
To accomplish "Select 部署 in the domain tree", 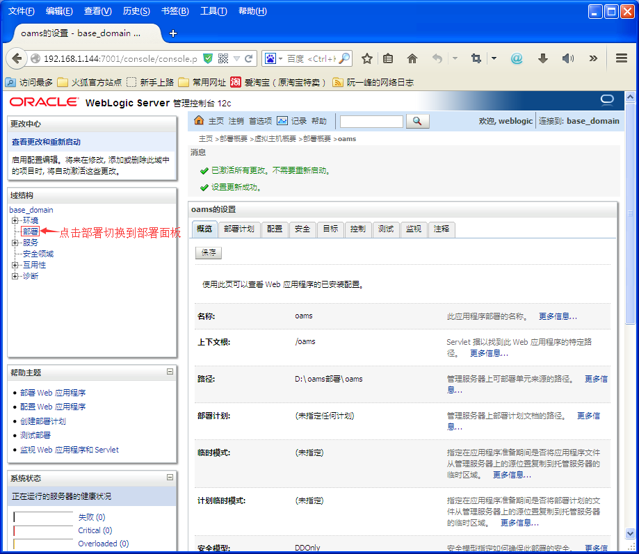I will coord(31,231).
